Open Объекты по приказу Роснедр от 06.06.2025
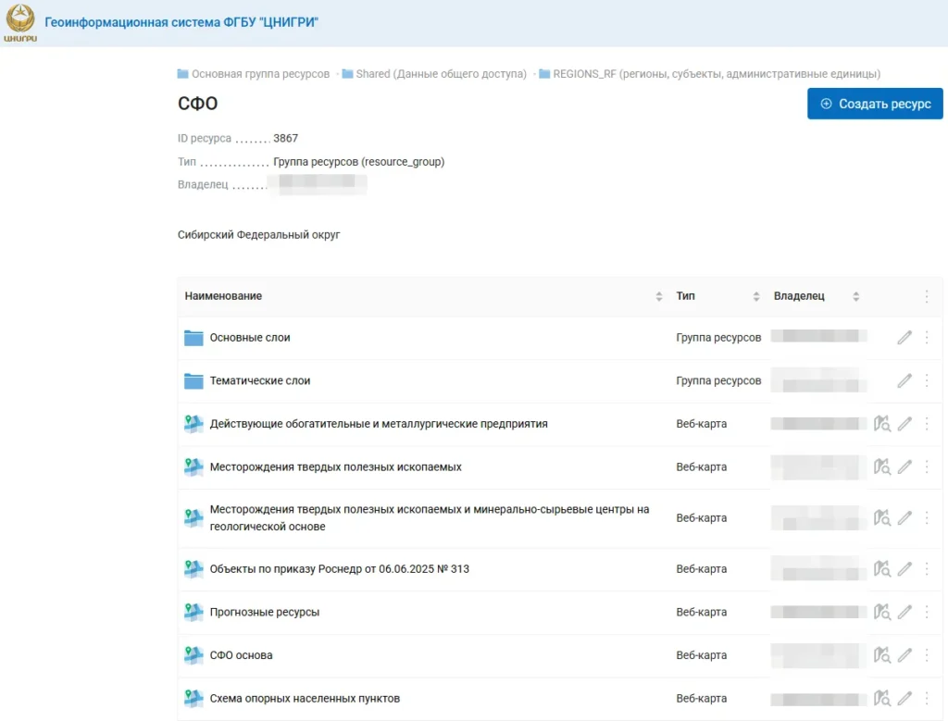The width and height of the screenshot is (948, 721). pyautogui.click(x=339, y=568)
